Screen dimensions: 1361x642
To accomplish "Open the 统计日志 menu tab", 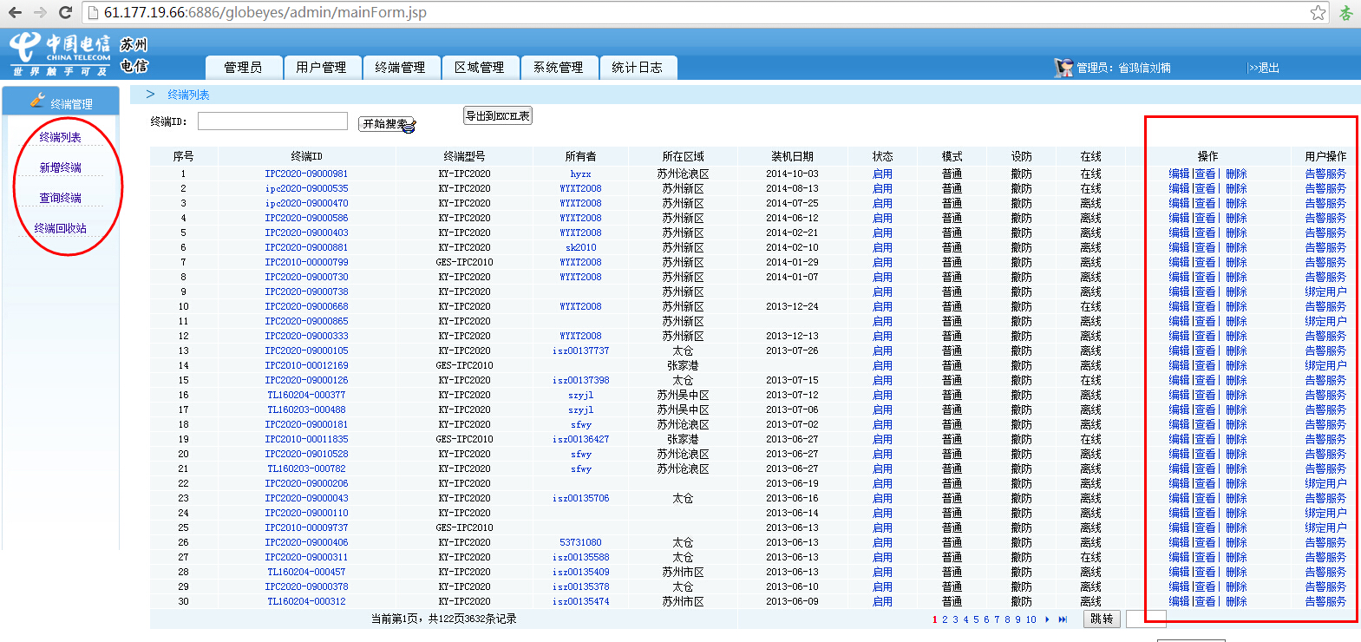I will [638, 68].
